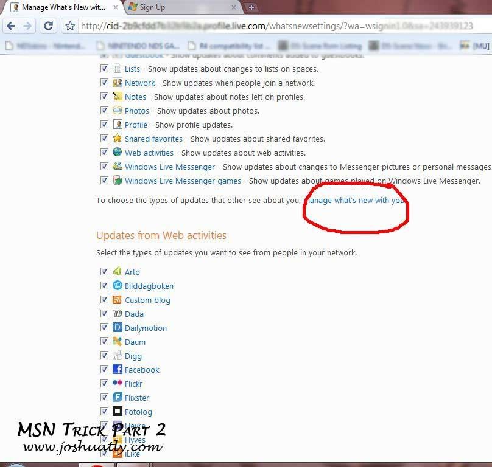Image resolution: width=492 pixels, height=467 pixels.
Task: Click into the address bar URL
Action: [x=276, y=26]
